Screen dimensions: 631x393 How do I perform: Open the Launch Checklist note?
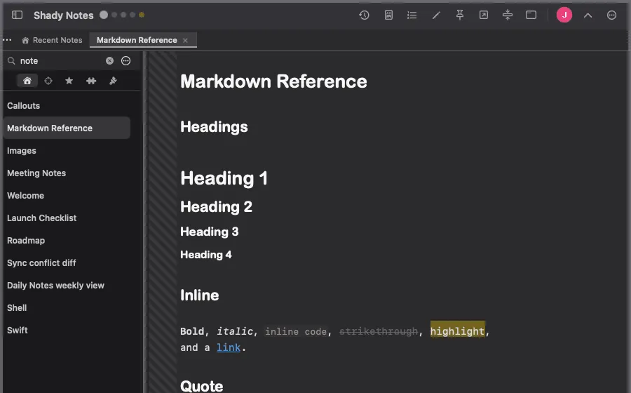coord(67,218)
